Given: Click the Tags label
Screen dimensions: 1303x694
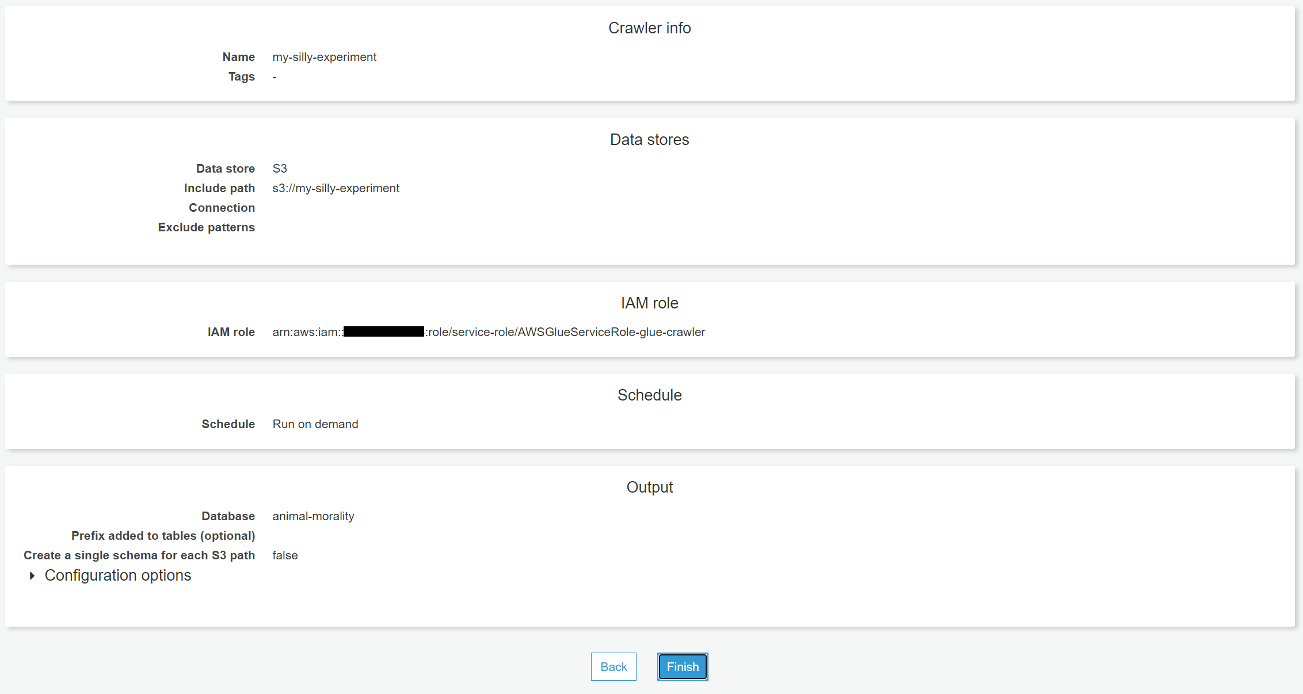Looking at the screenshot, I should point(241,77).
